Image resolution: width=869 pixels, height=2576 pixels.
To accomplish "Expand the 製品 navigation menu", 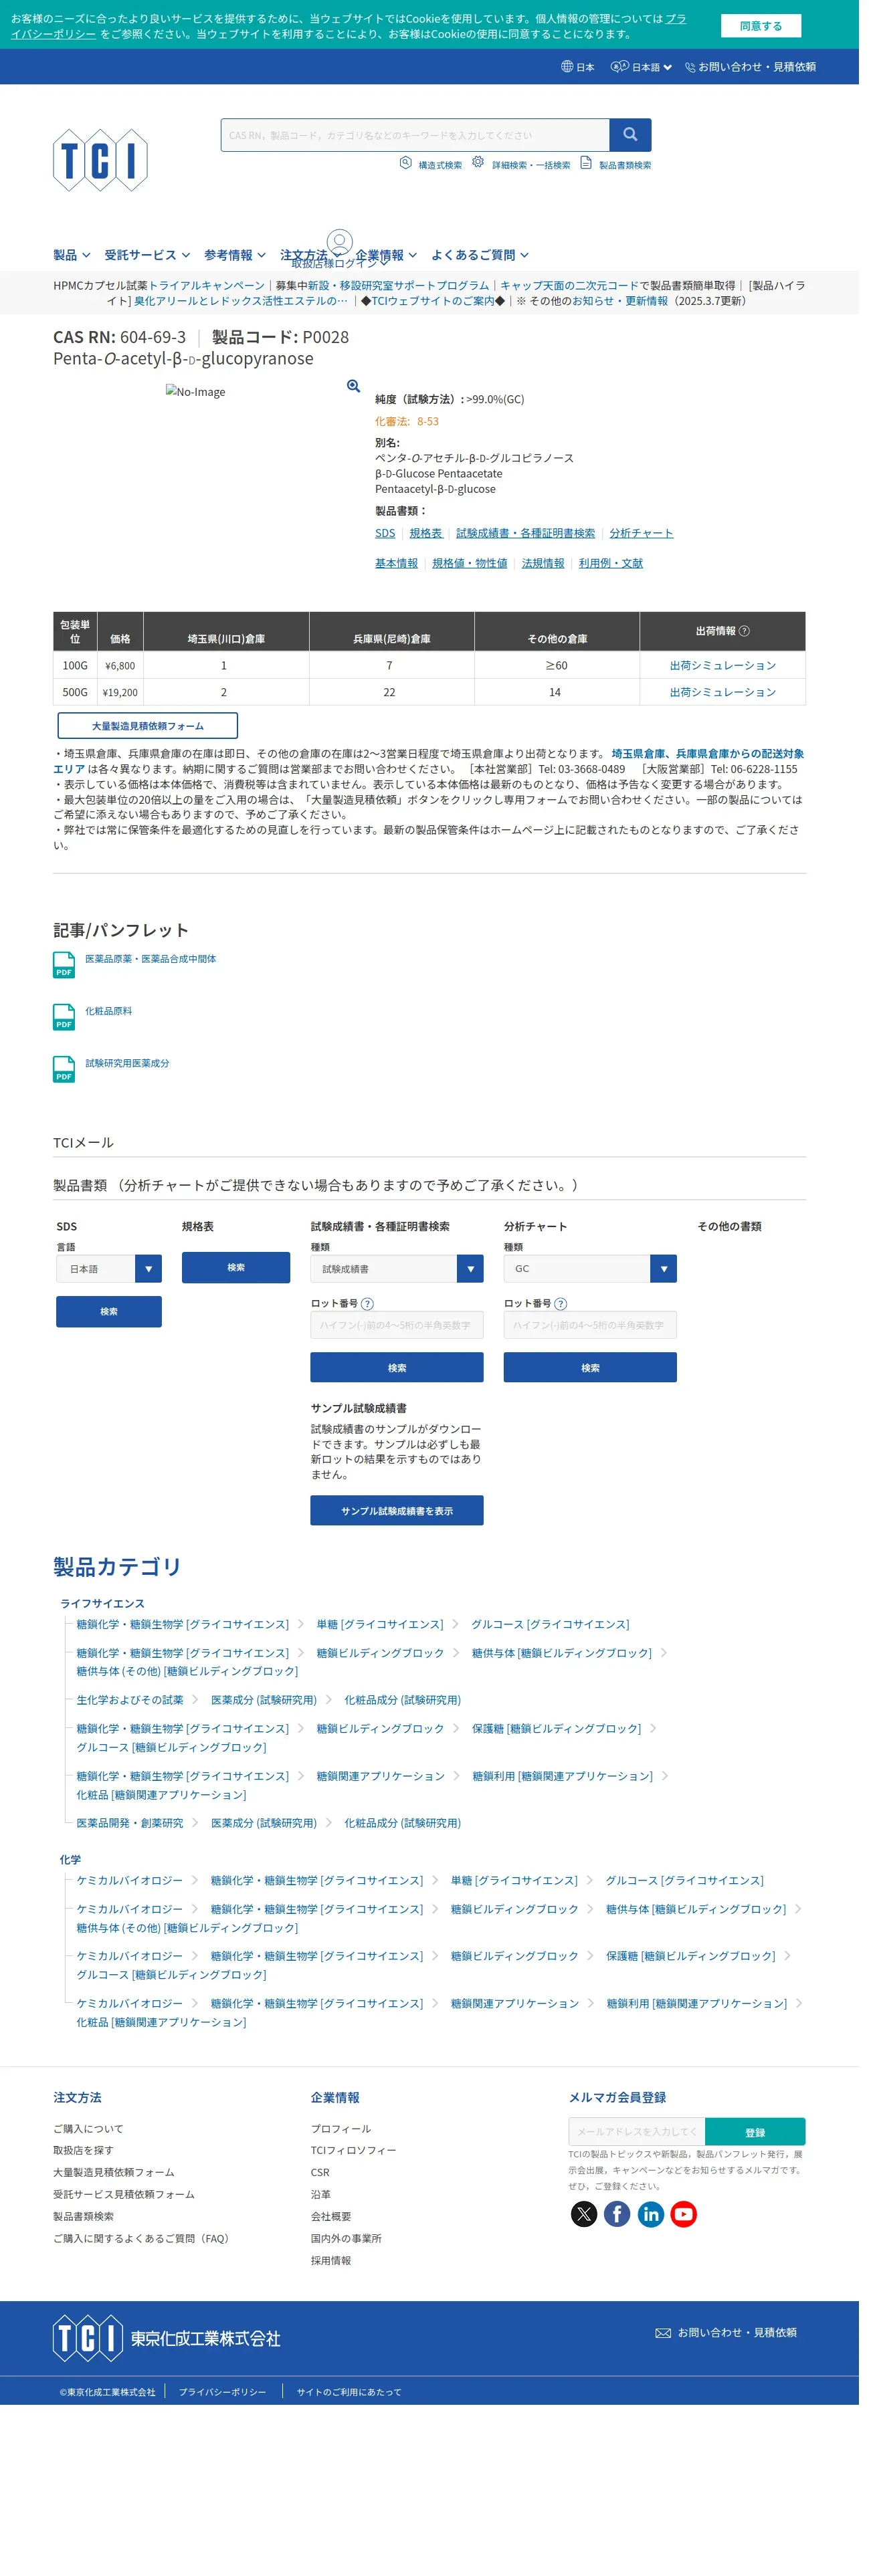I will pyautogui.click(x=72, y=255).
